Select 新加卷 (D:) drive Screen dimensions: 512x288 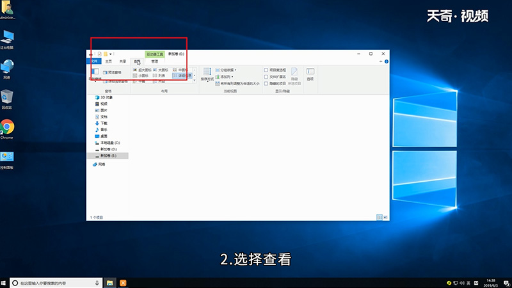(x=108, y=149)
